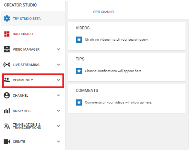This screenshot has height=151, width=190.
Task: Expand the Channel section chevron
Action: click(x=59, y=95)
